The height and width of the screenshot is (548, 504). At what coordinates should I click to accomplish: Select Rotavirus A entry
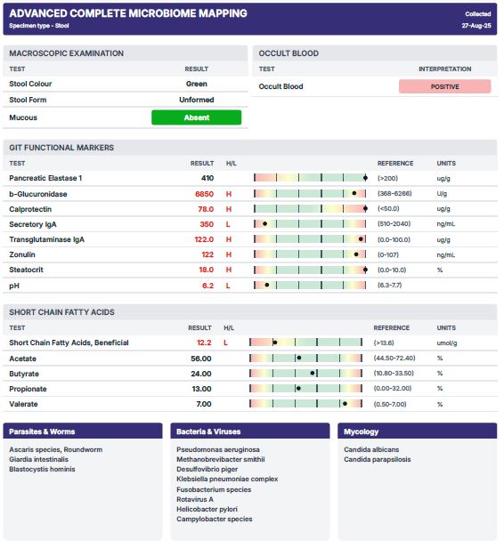click(195, 499)
